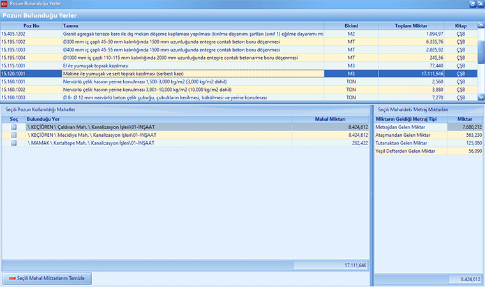Click the app icon in the title bar
485x287 pixels.
pos(5,4)
